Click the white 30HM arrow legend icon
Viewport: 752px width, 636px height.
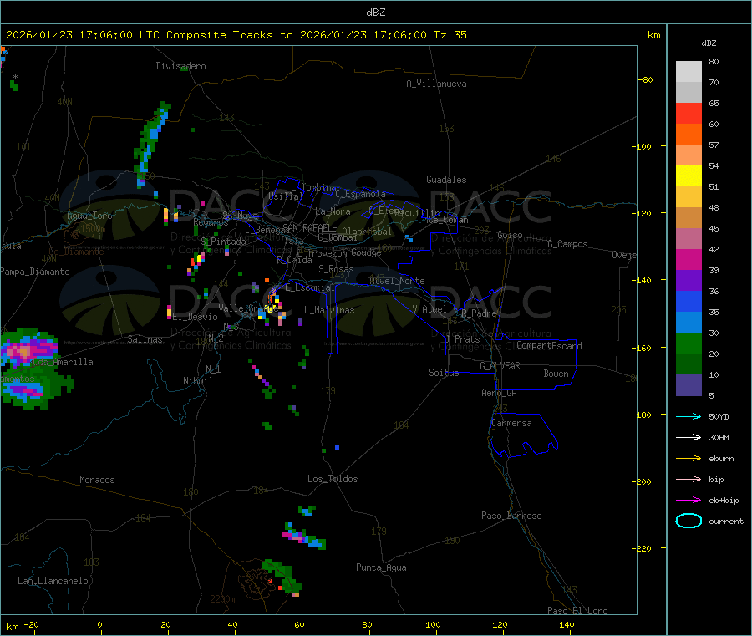click(x=688, y=437)
